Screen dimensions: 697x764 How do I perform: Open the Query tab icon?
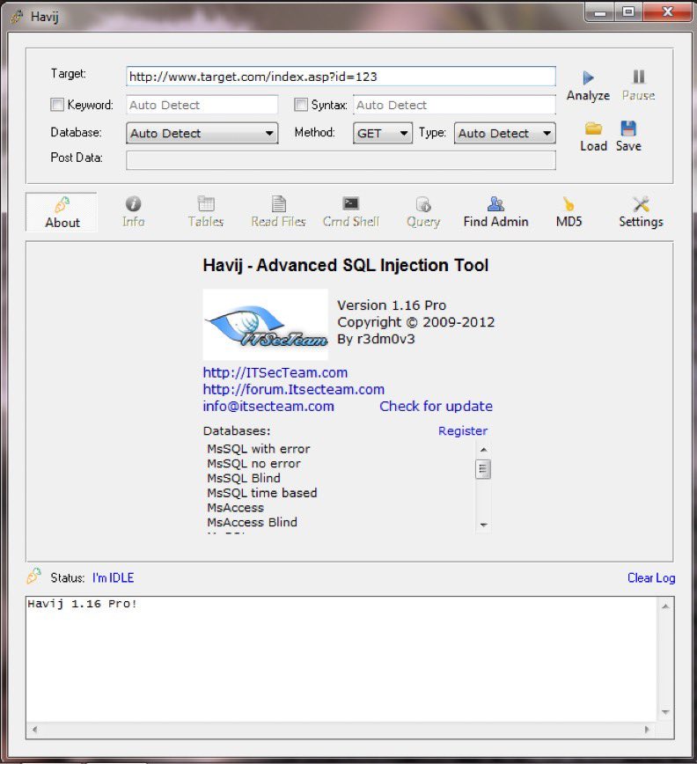click(423, 204)
